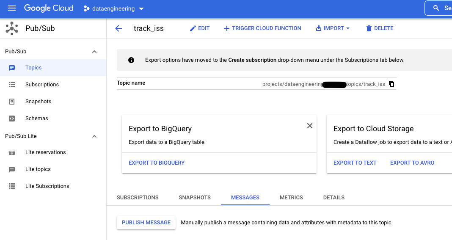Expand the Import dropdown menu
Viewport: 452px width, 240px height.
coord(333,28)
